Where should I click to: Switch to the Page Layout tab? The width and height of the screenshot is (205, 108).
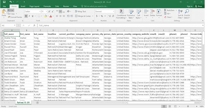[34, 6]
